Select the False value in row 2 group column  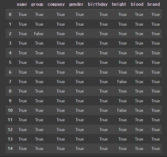click(x=39, y=34)
